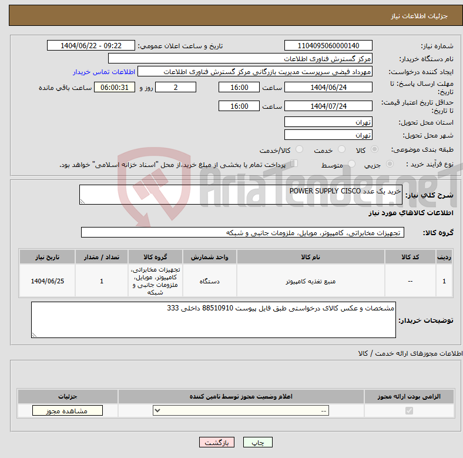Click the نام دستگاه خریدار field
This screenshot has height=458, width=463.
tap(240, 59)
